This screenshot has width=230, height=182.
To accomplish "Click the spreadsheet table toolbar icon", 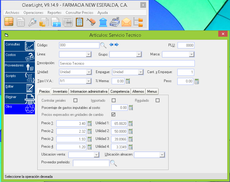I will 21,22.
